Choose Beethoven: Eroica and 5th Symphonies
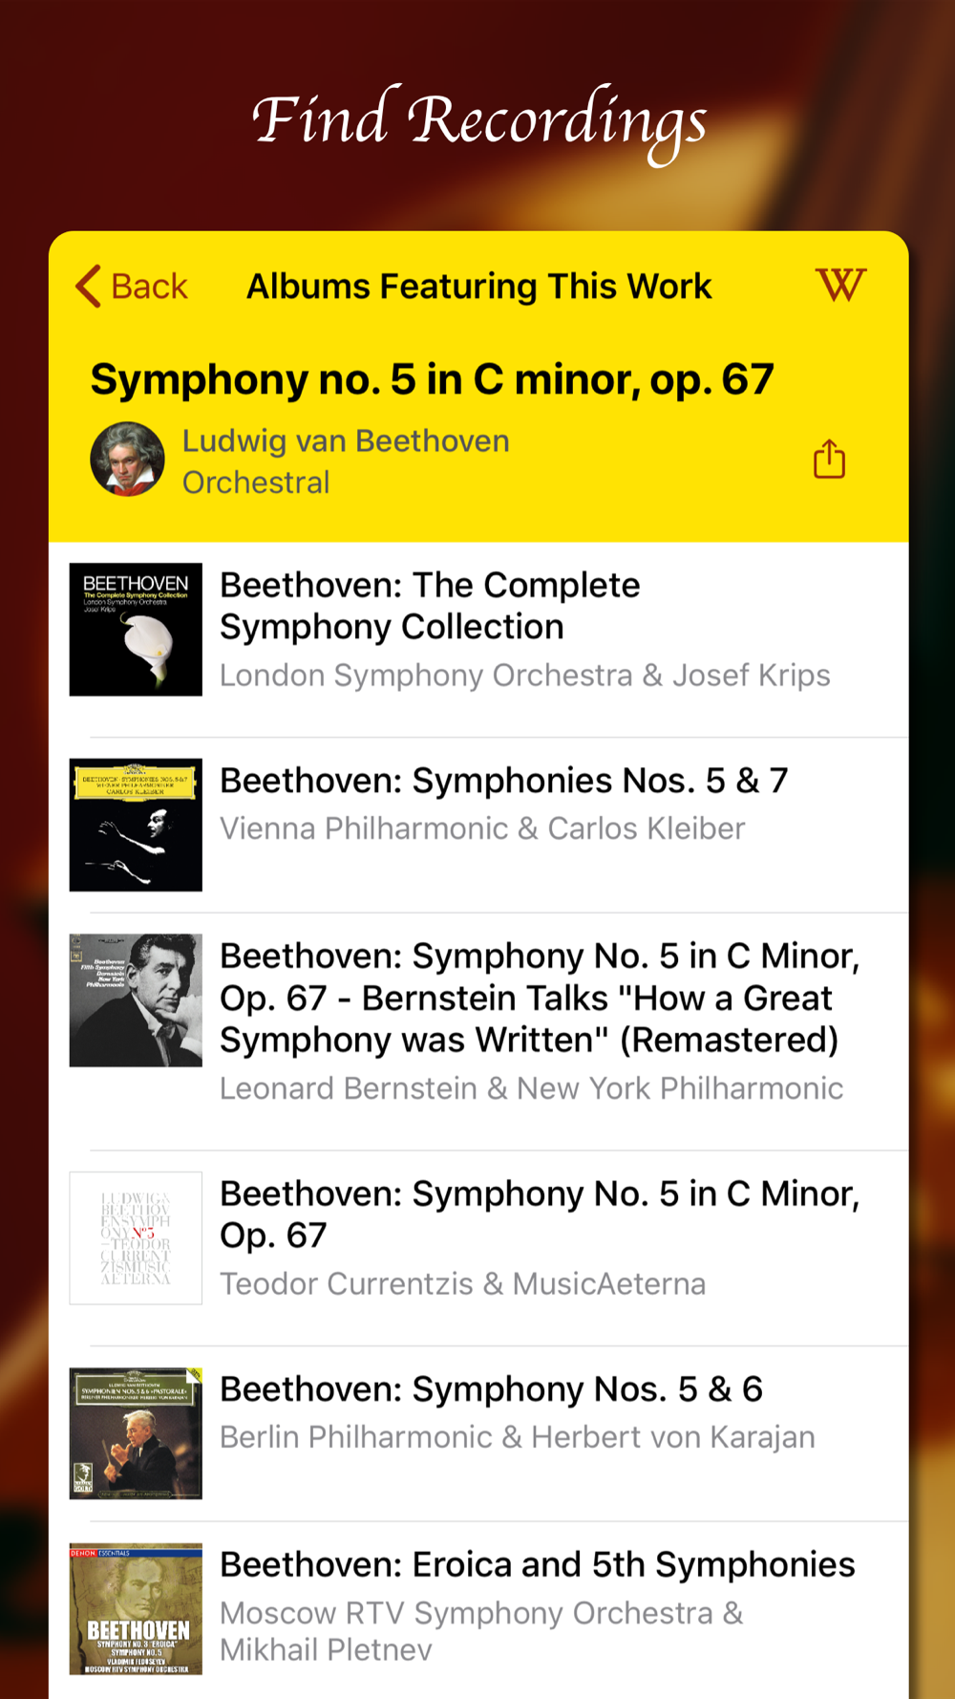The width and height of the screenshot is (955, 1699). [537, 1565]
